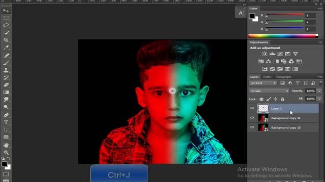Image resolution: width=325 pixels, height=182 pixels.
Task: Toggle lock position
Action: 275,99
